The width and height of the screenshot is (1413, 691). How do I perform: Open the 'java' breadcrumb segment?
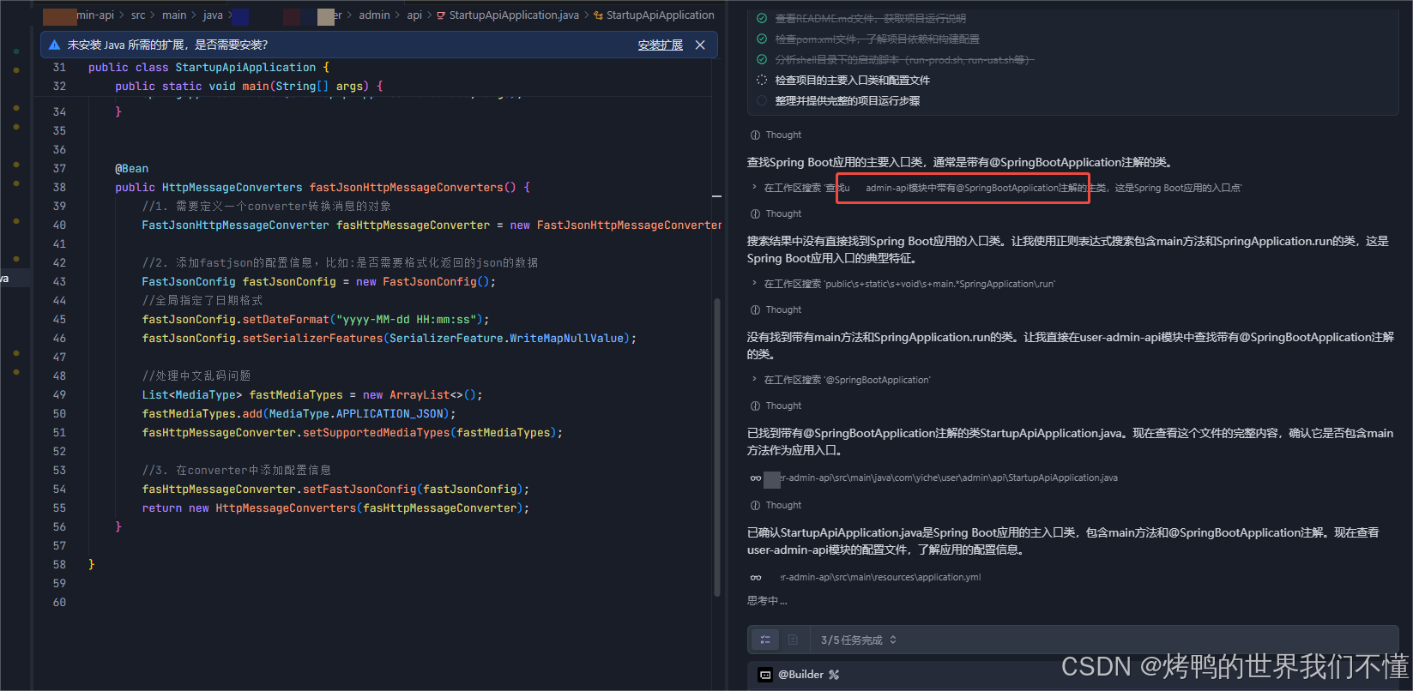point(213,15)
